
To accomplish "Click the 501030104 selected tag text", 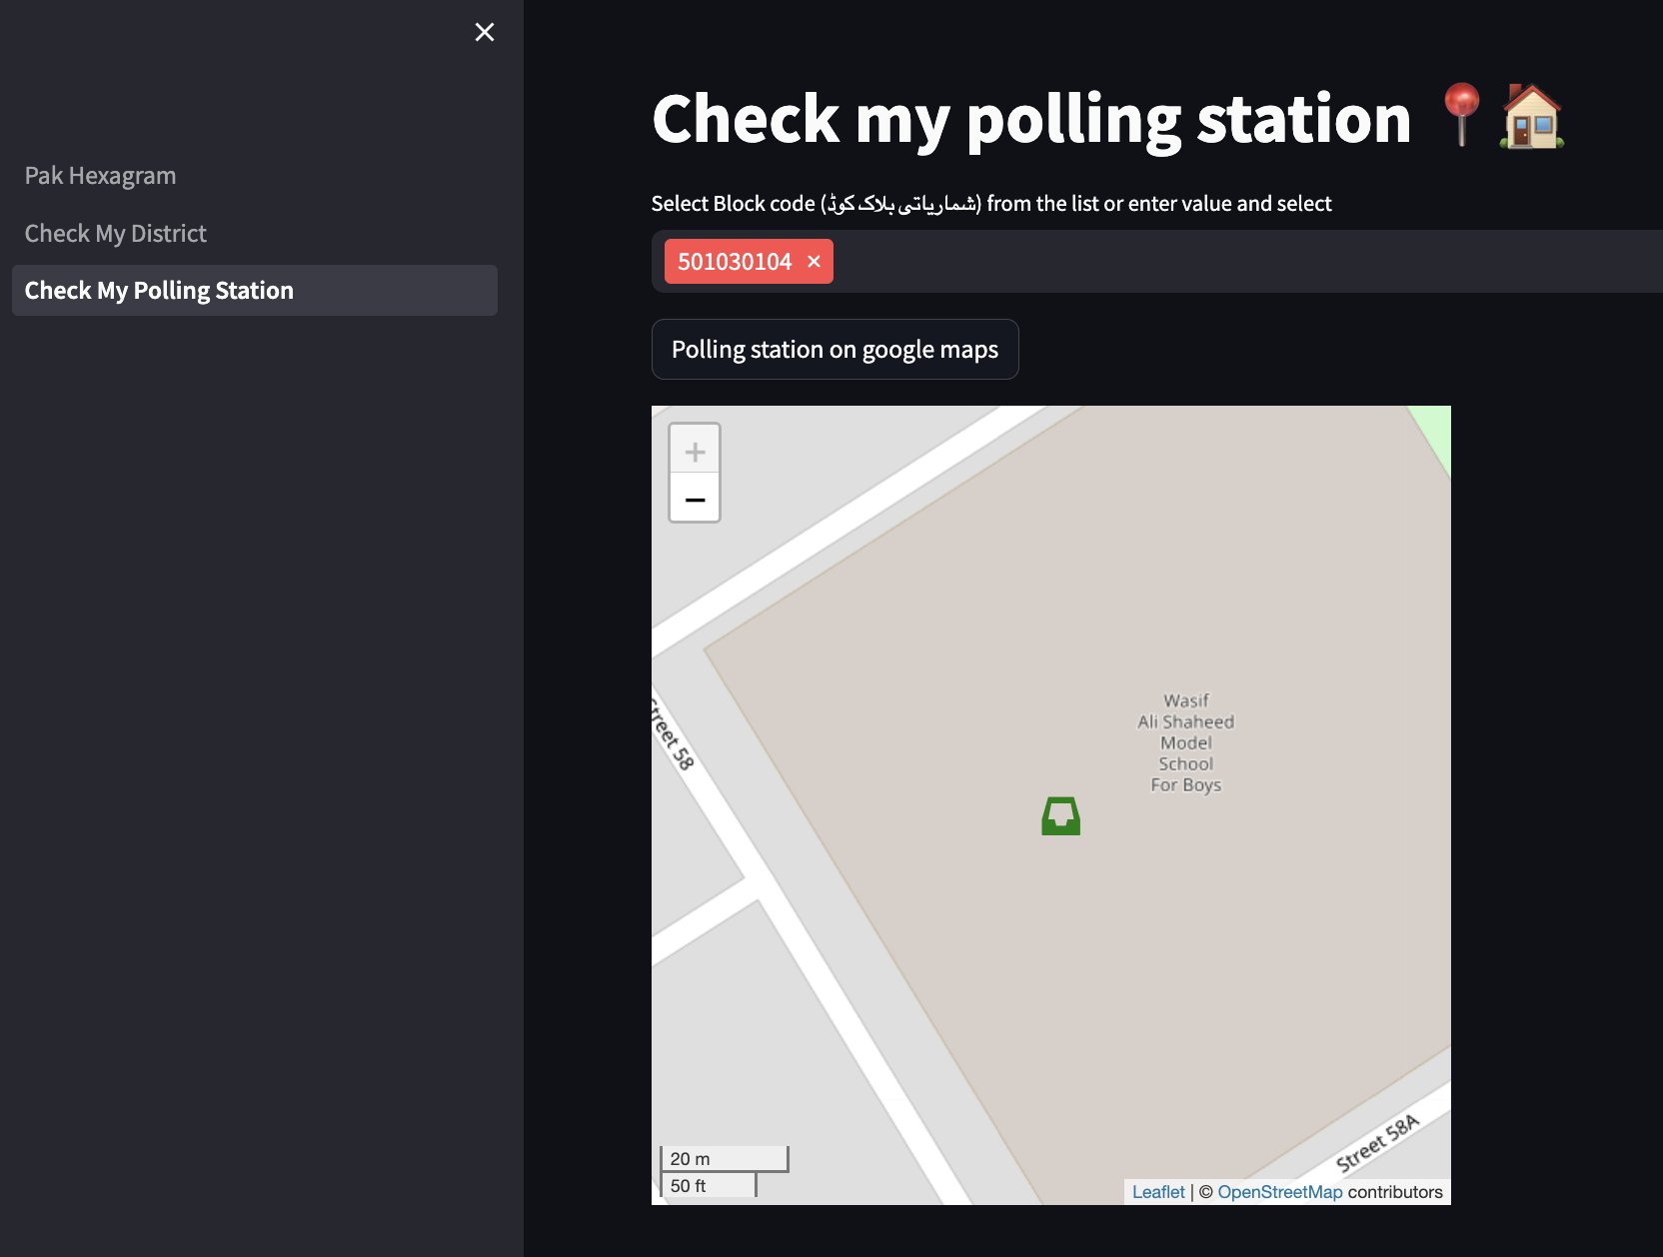I will tap(735, 262).
